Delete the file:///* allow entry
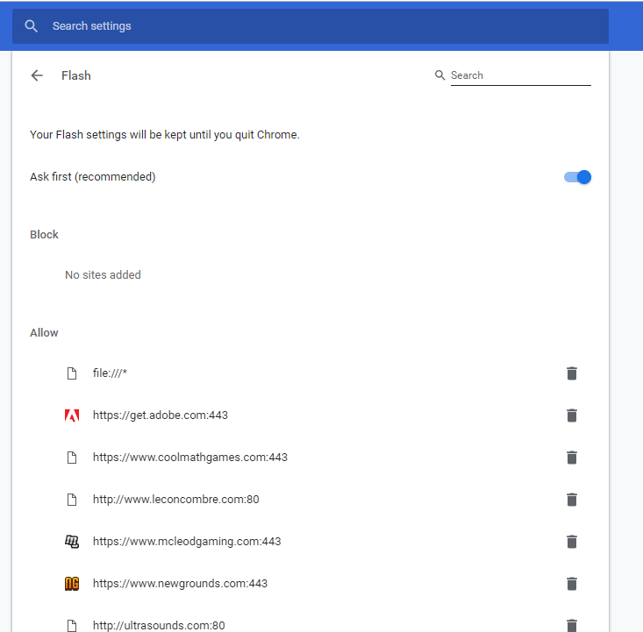This screenshot has height=632, width=643. pos(572,373)
